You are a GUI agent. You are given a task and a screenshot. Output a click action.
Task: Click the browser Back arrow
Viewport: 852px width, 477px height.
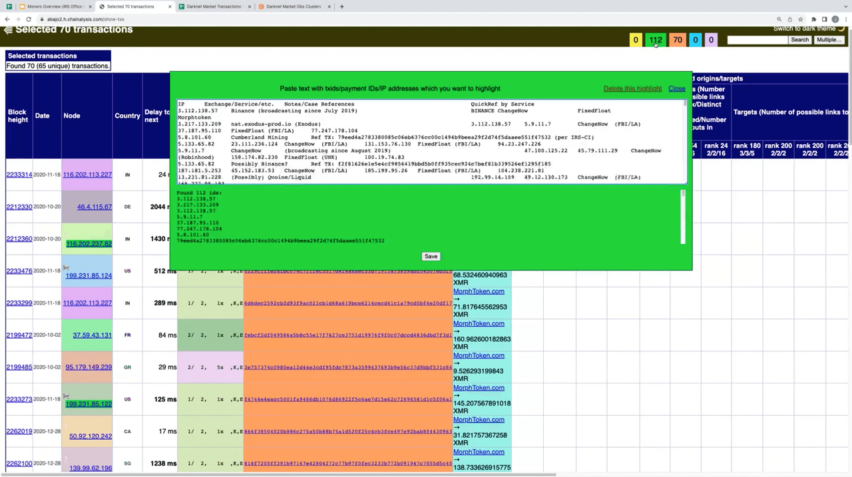(7, 19)
